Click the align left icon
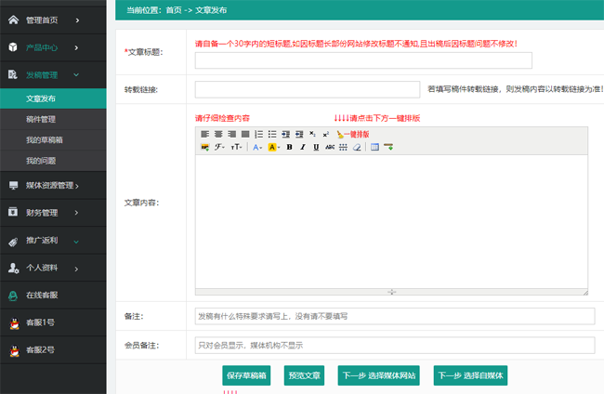This screenshot has width=604, height=394. (204, 135)
